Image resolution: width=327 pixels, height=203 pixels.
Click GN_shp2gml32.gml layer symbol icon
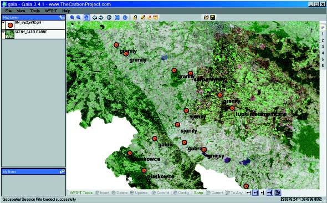point(10,26)
